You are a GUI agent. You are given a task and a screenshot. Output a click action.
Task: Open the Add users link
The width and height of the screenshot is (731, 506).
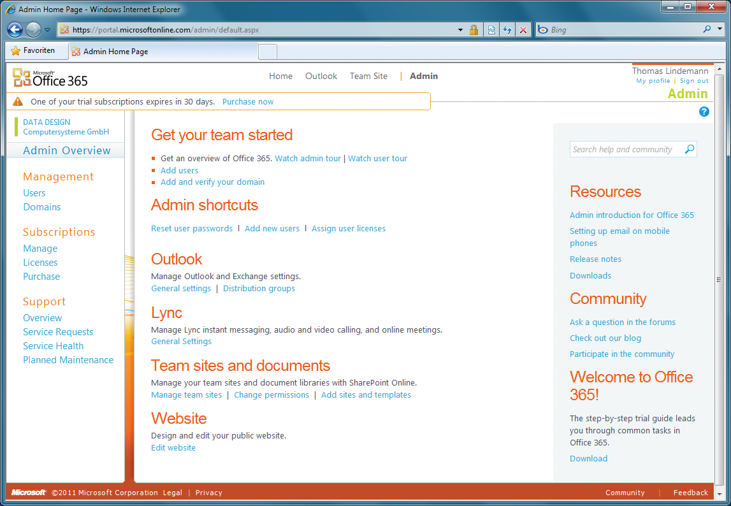coord(179,170)
